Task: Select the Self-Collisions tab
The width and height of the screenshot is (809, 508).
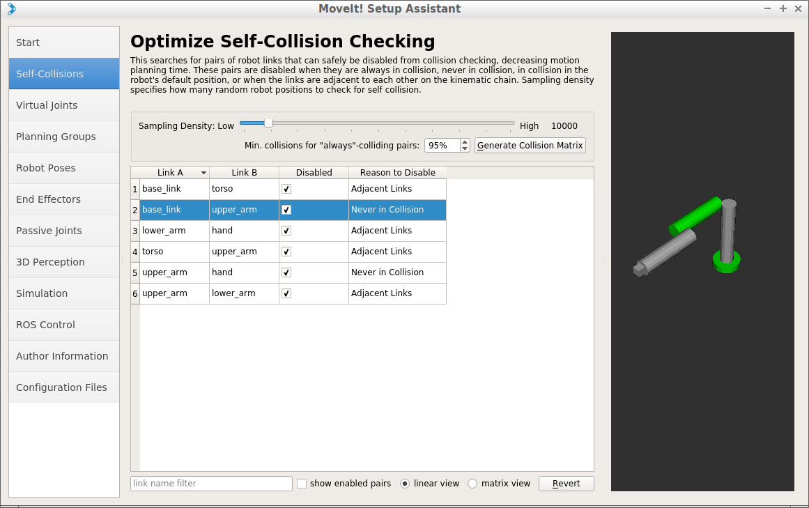Action: pos(64,74)
